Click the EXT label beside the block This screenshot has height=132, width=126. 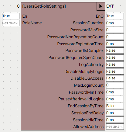[x=110, y=6]
